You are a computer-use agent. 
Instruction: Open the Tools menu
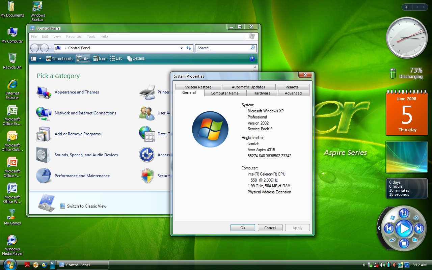coord(91,36)
